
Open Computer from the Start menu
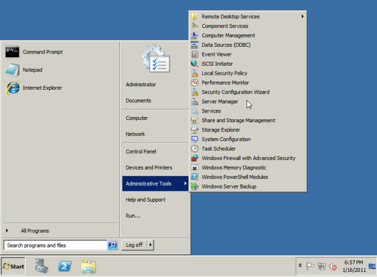[137, 118]
